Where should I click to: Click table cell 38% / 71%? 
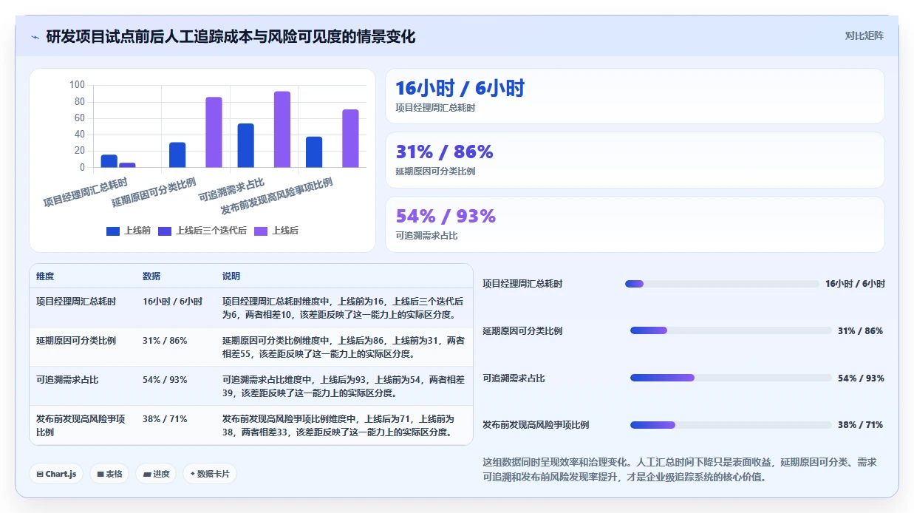click(165, 419)
